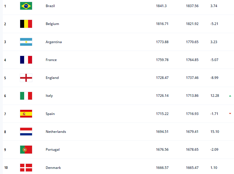The width and height of the screenshot is (234, 174).
Task: Click the red down arrow beside Spain
Action: 230,114
